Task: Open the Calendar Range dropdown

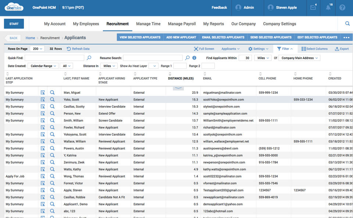Action: tap(43, 66)
